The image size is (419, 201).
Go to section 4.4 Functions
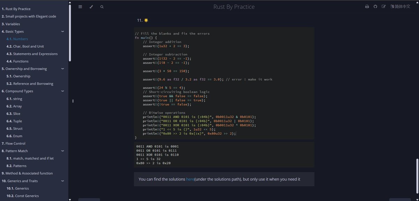pyautogui.click(x=17, y=62)
